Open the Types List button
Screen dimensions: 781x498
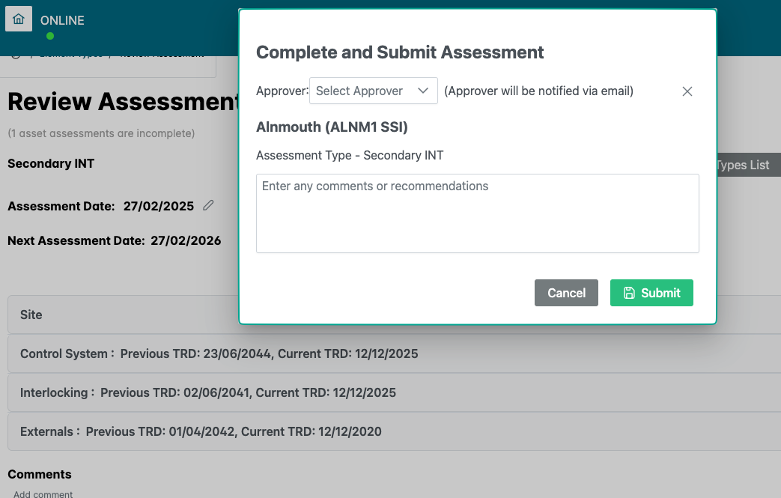pos(746,165)
